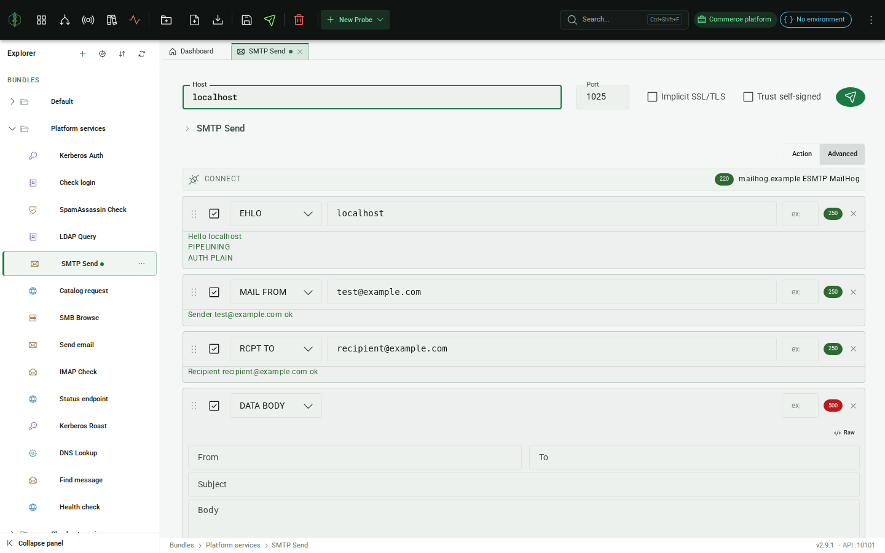885x553 pixels.
Task: Enable Implicit SSL/TLS checkbox
Action: click(x=653, y=97)
